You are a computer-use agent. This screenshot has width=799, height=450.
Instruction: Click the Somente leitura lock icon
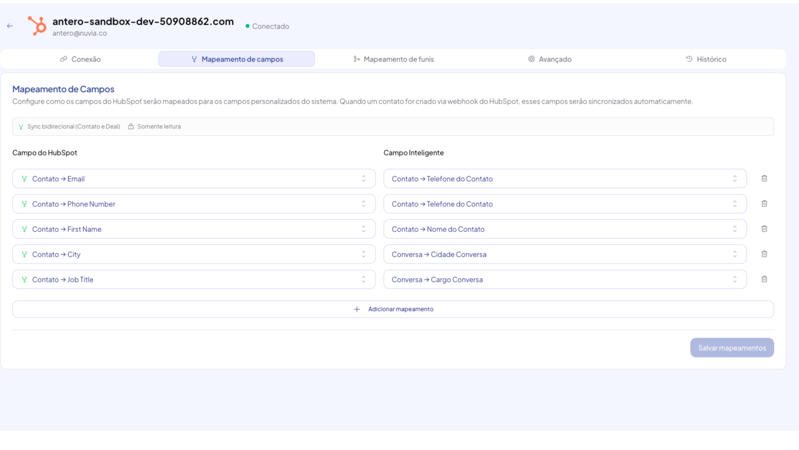(131, 126)
